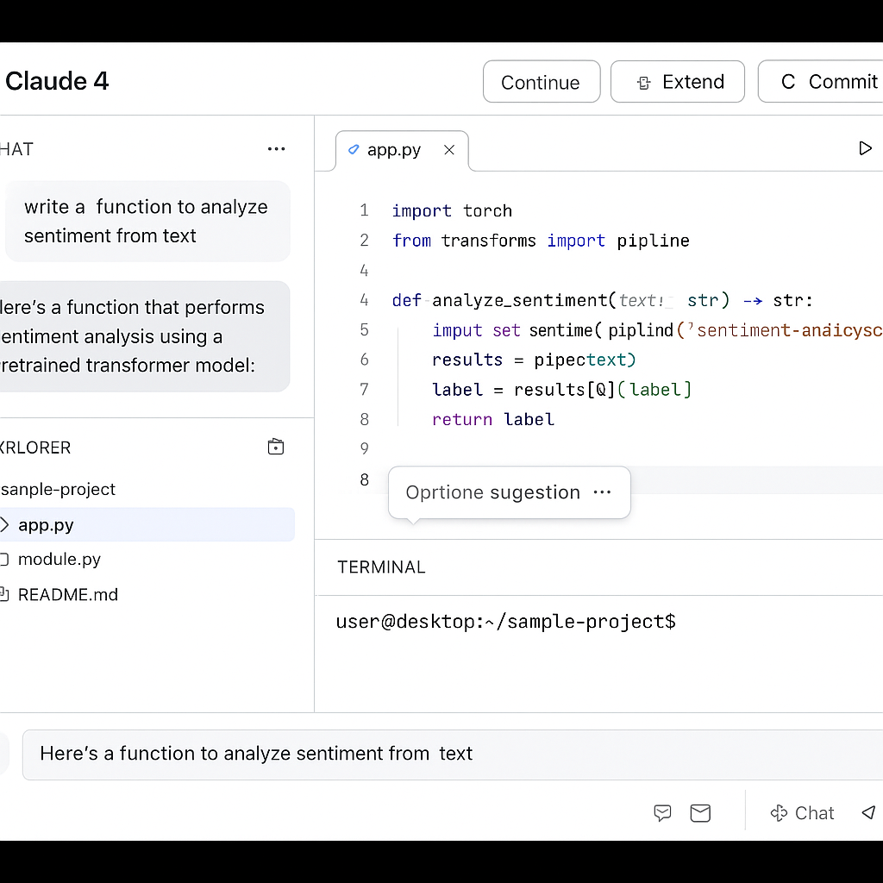Click the 'label = results[Q]' line

pos(561,390)
